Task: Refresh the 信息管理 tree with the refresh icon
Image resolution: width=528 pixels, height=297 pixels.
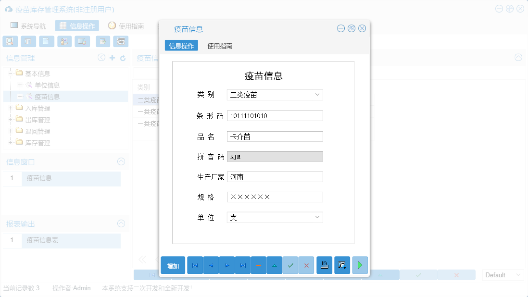Action: point(123,57)
